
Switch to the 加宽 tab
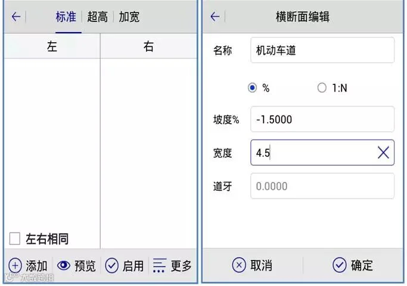click(129, 17)
